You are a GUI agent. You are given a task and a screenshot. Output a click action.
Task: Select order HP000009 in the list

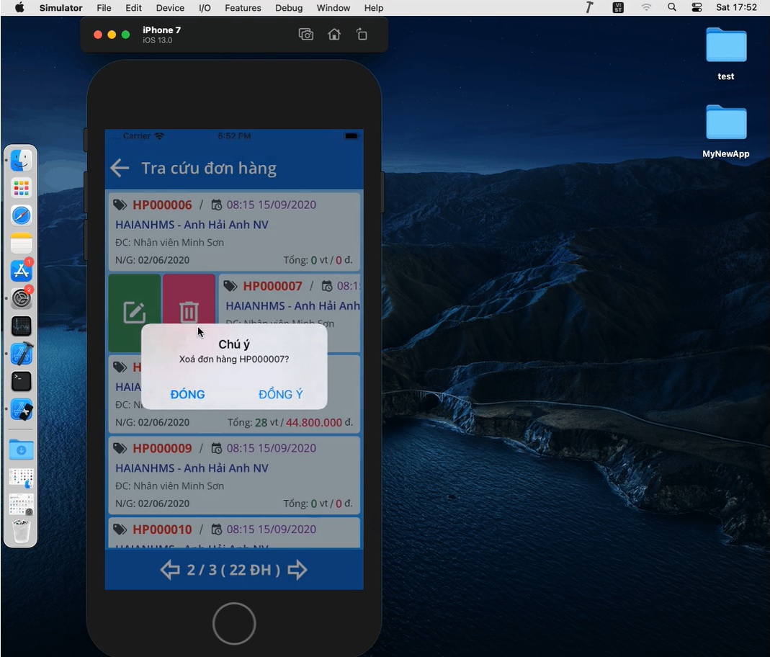click(233, 475)
